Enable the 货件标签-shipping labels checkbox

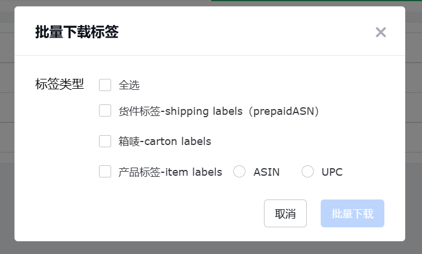coord(105,111)
